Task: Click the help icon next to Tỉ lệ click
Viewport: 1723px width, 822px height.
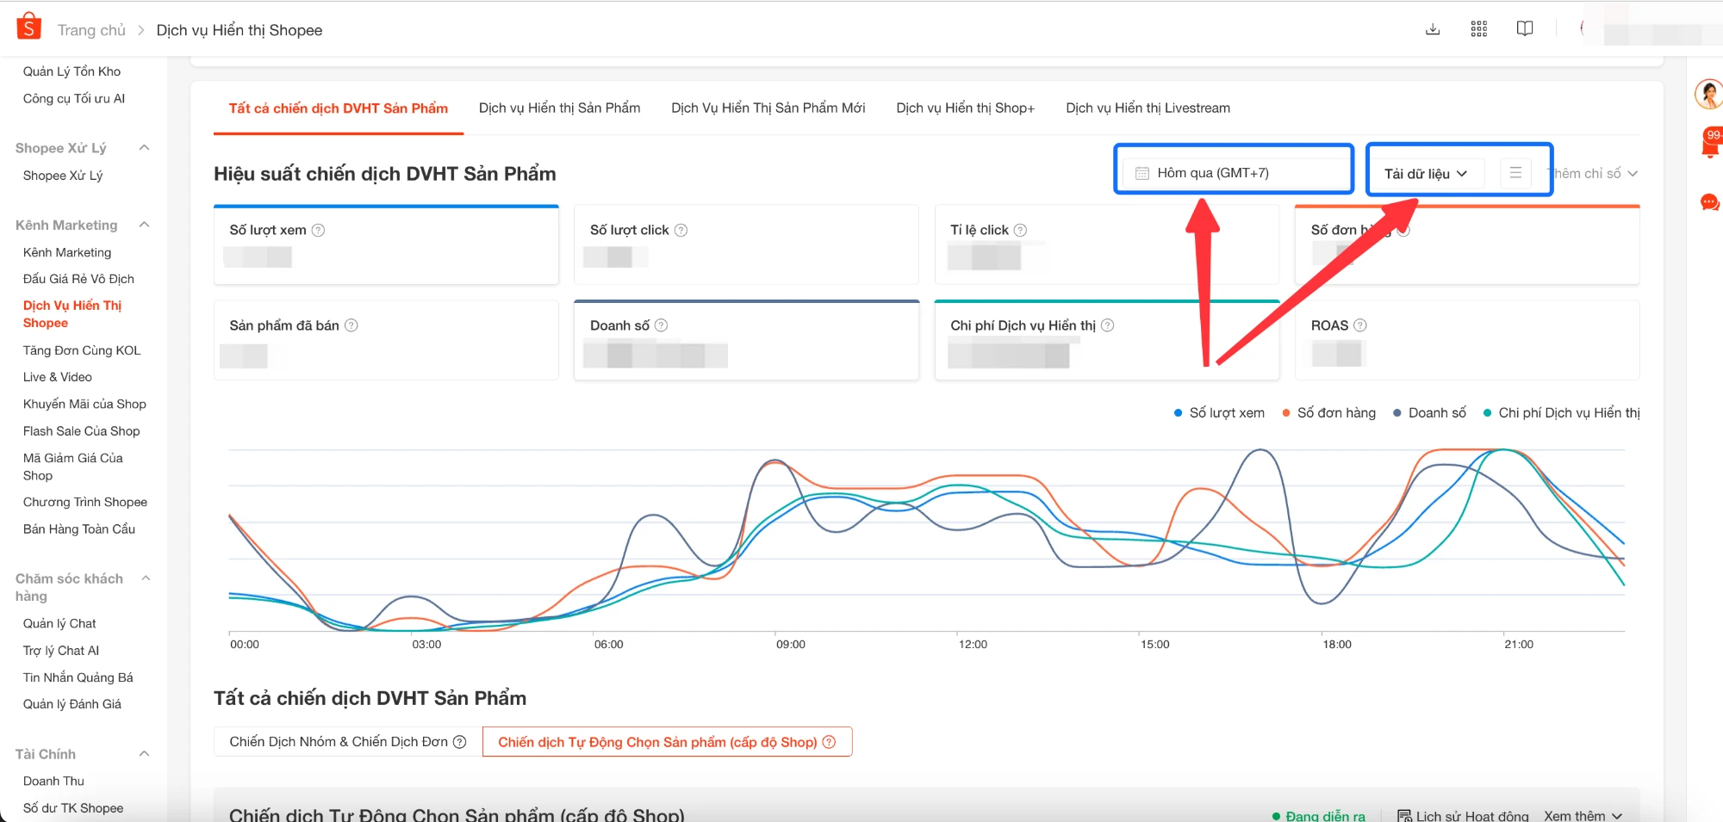Action: pos(1020,230)
